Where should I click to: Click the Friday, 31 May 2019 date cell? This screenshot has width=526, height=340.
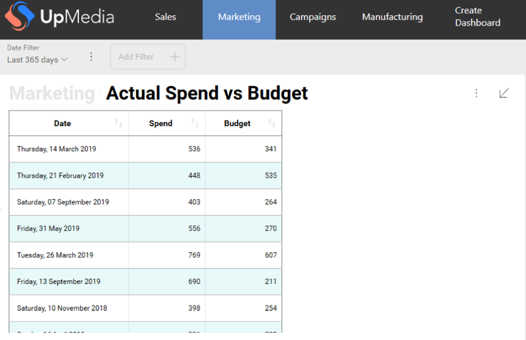click(48, 229)
